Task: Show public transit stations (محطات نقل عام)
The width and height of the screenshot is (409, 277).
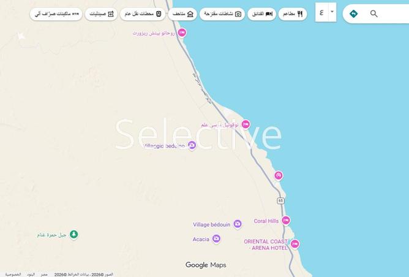Action: (x=143, y=13)
